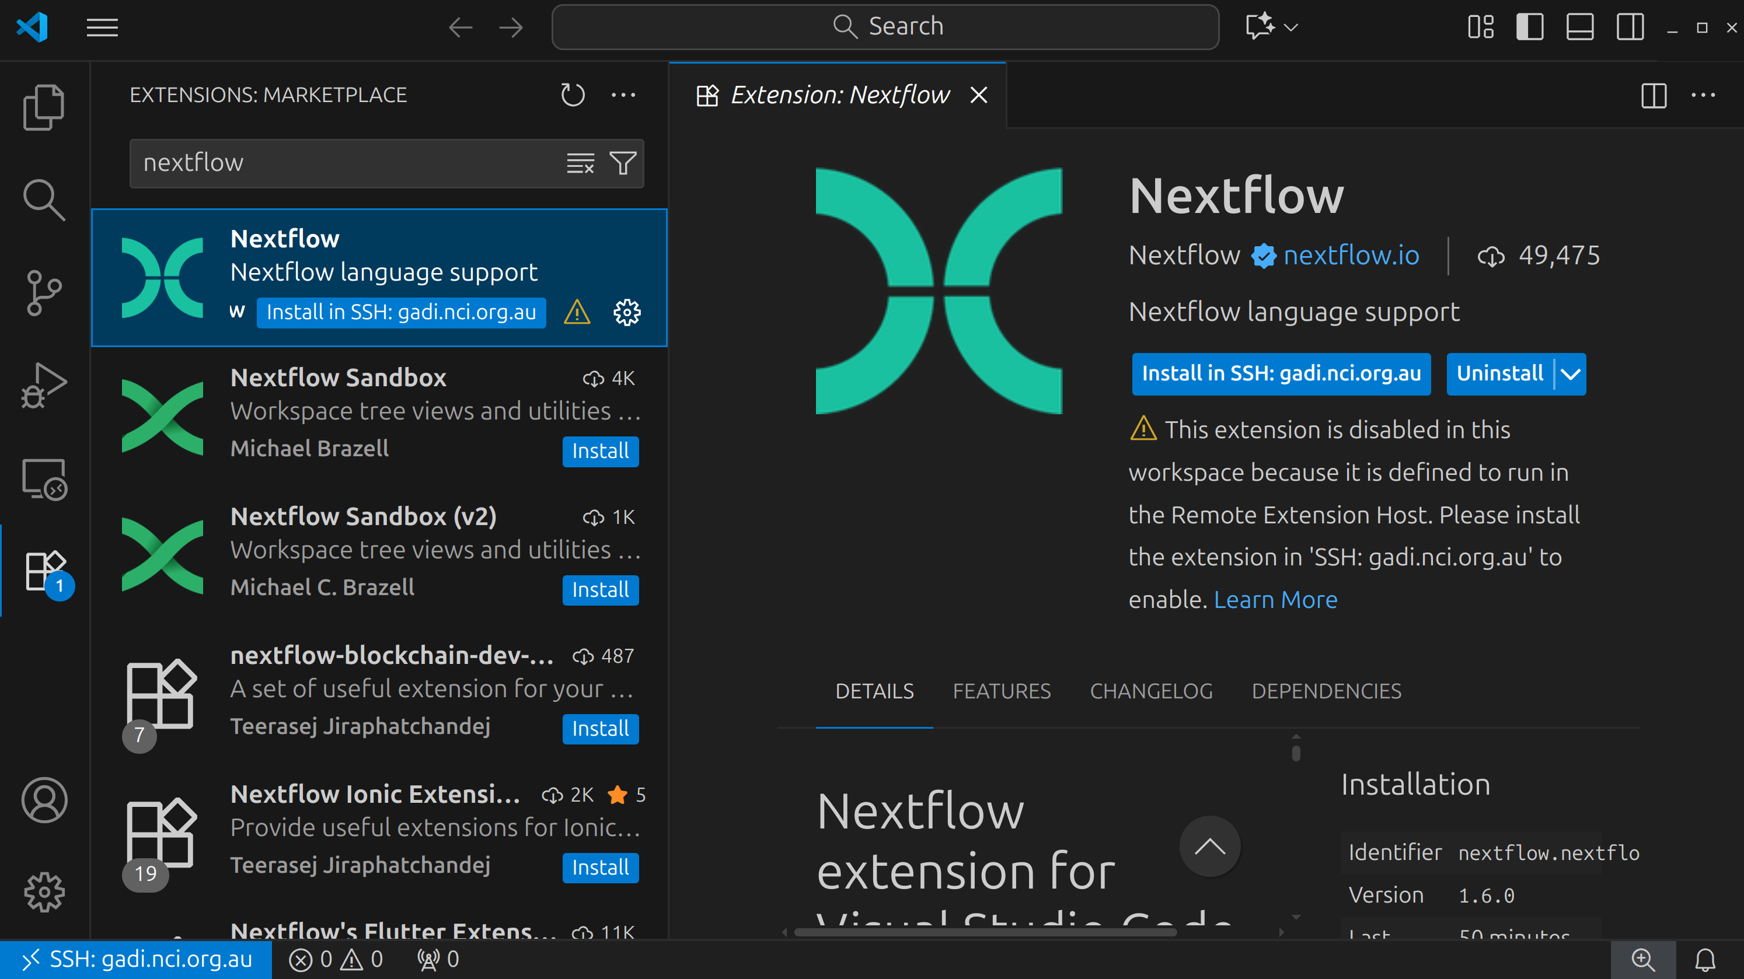This screenshot has width=1744, height=979.
Task: Open Source Control view
Action: (x=43, y=293)
